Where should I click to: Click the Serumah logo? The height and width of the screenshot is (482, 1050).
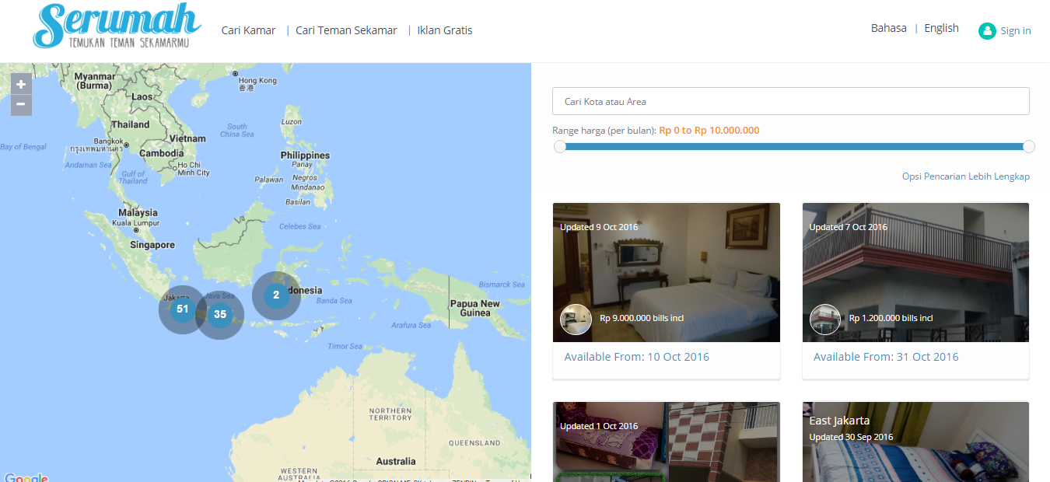click(117, 26)
